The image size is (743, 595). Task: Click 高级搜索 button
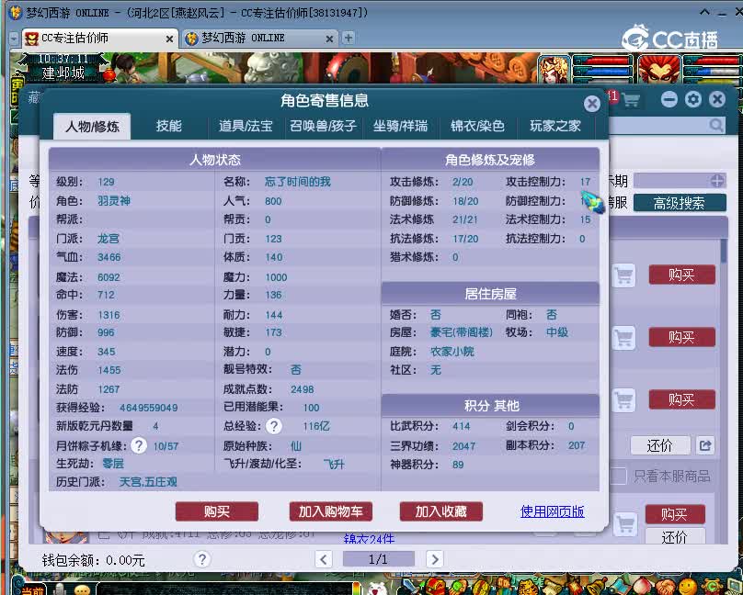[680, 203]
